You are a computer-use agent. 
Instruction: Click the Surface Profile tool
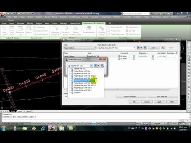115,27
